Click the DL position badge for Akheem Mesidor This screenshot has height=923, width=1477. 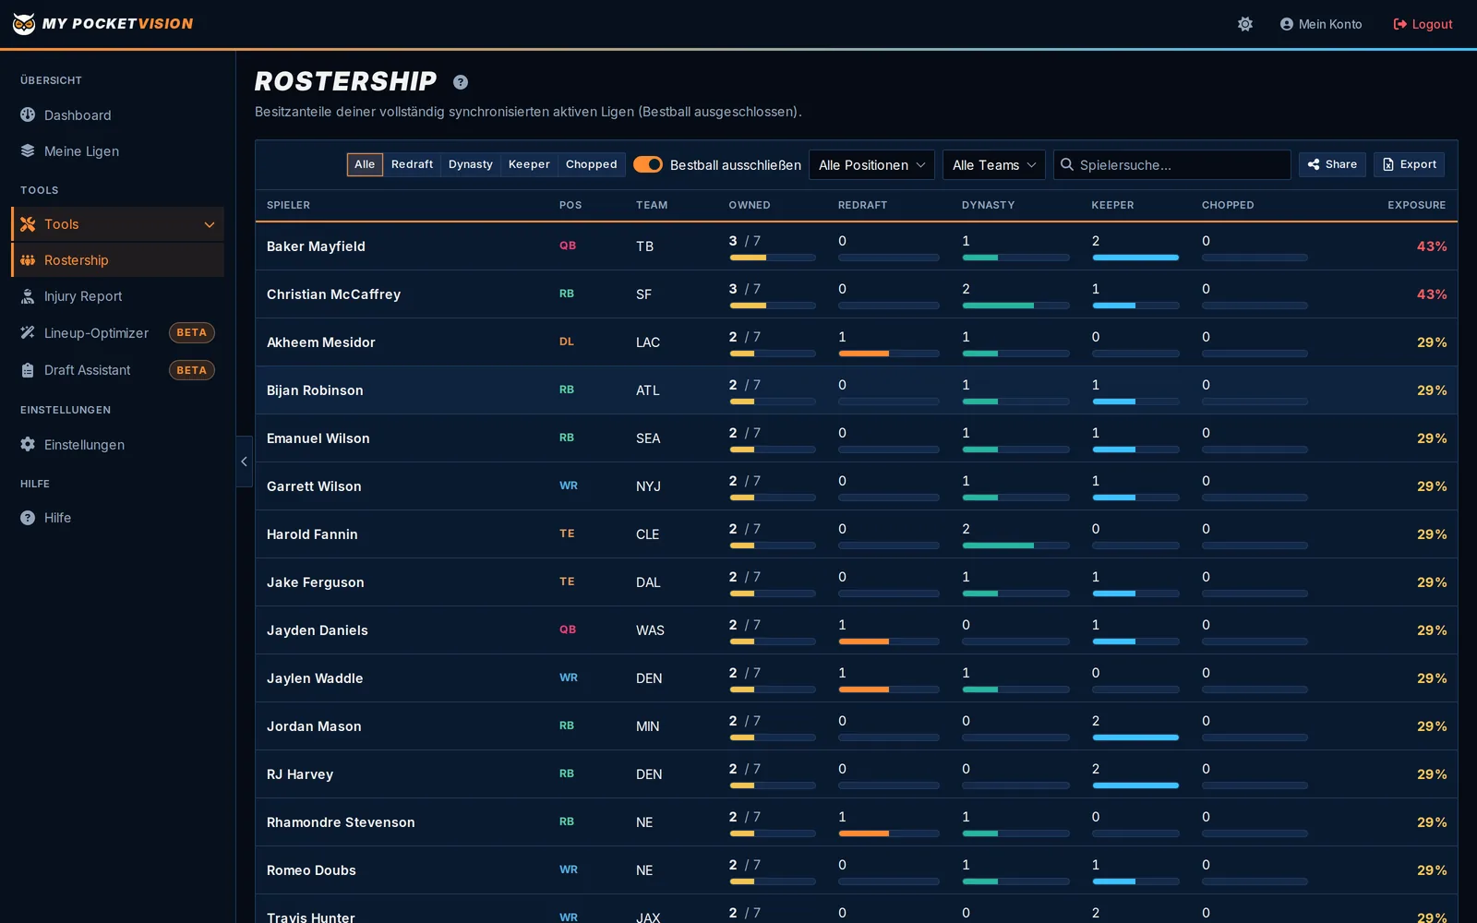pyautogui.click(x=567, y=342)
